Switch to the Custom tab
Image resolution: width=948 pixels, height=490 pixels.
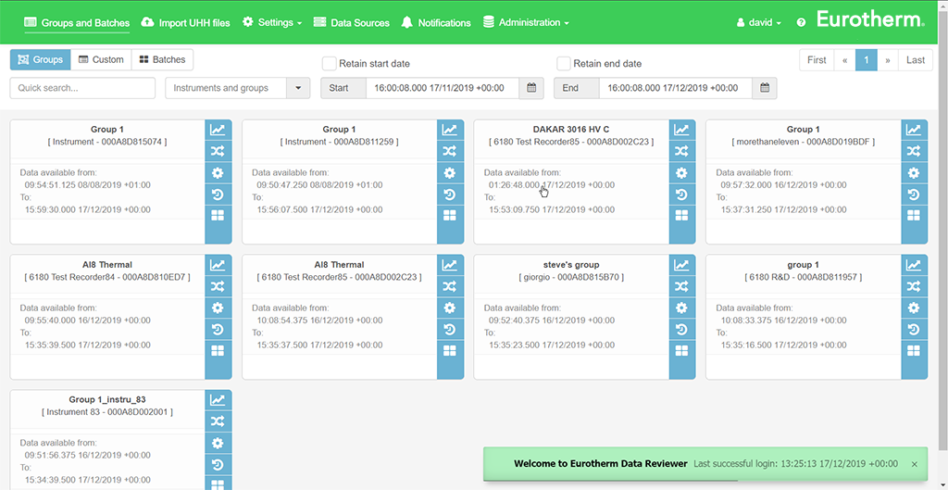(x=101, y=59)
